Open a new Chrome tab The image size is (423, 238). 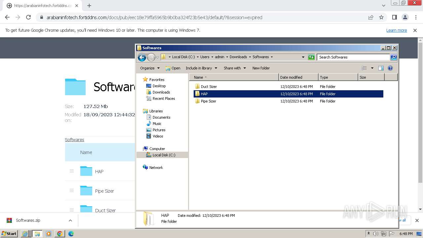89,6
